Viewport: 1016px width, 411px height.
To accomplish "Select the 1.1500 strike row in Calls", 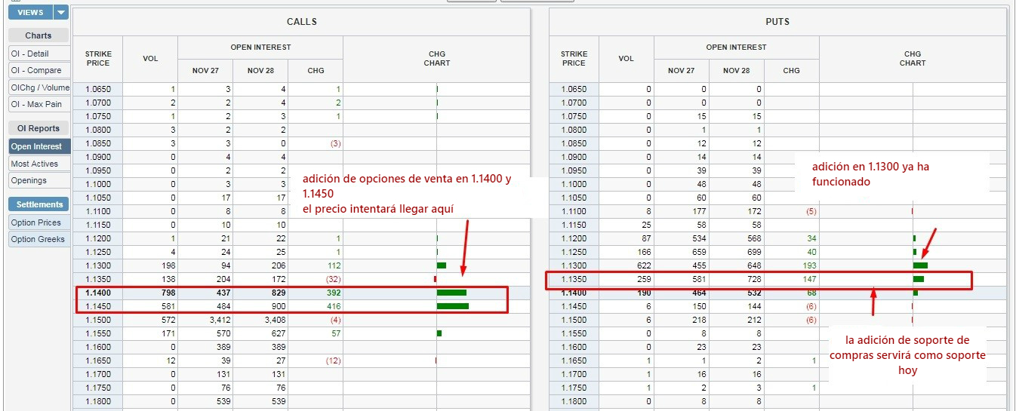I will pyautogui.click(x=98, y=320).
